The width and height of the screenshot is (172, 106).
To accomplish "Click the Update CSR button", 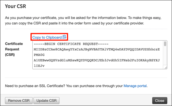I will pyautogui.click(x=46, y=101).
